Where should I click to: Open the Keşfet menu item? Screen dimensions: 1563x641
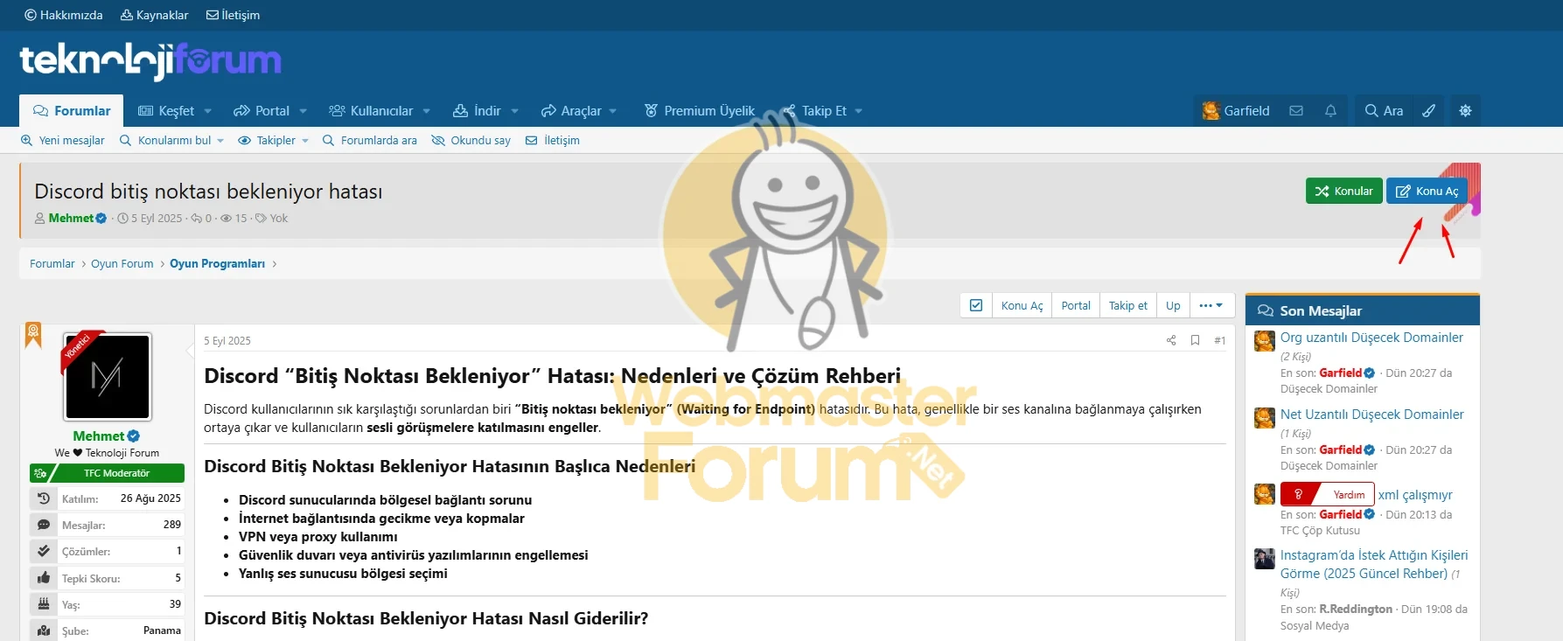167,111
